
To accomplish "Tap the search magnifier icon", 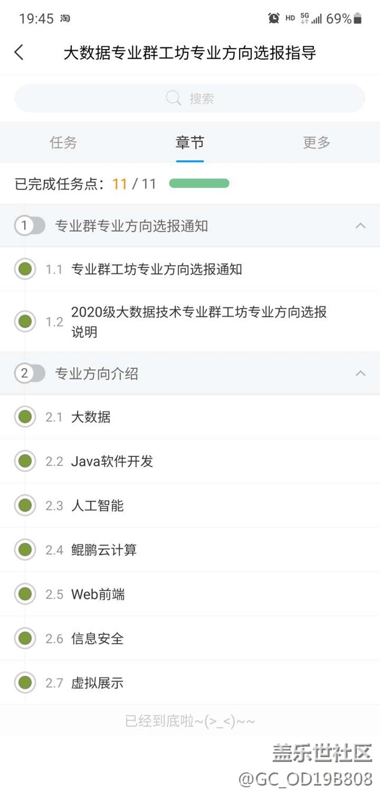I will (x=173, y=98).
